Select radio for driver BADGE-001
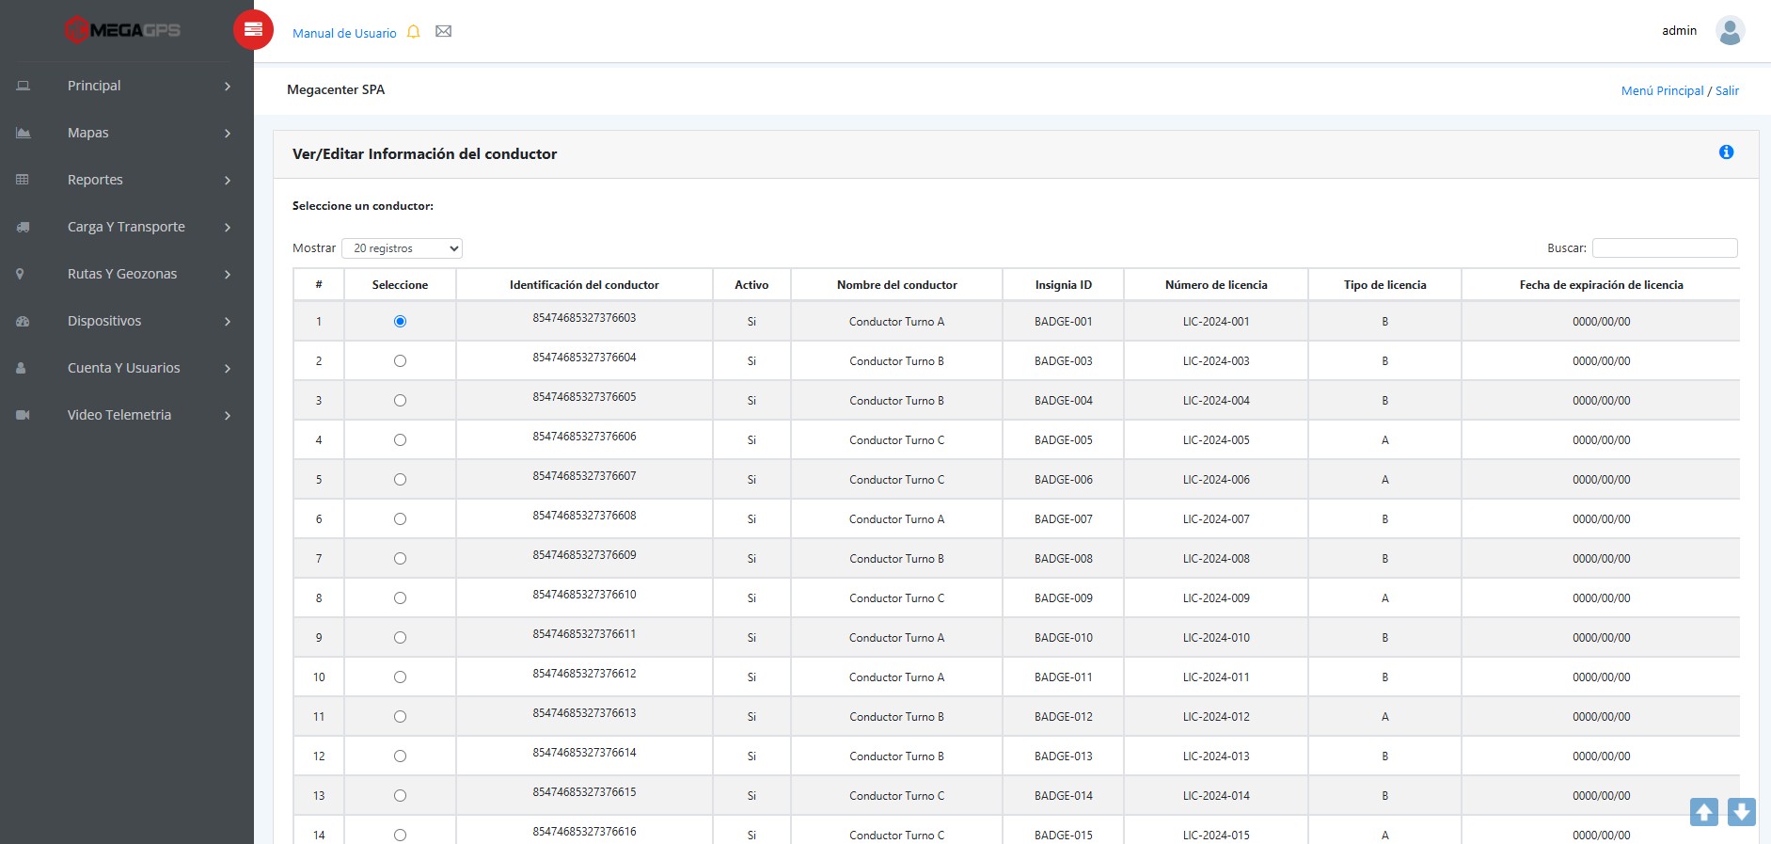The height and width of the screenshot is (844, 1771). coord(400,322)
